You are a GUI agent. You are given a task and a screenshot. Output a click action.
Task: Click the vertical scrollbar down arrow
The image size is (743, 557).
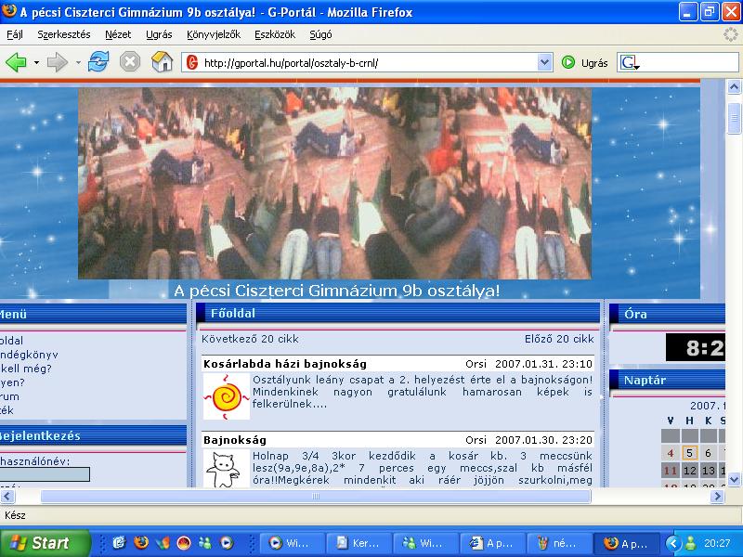pyautogui.click(x=734, y=479)
